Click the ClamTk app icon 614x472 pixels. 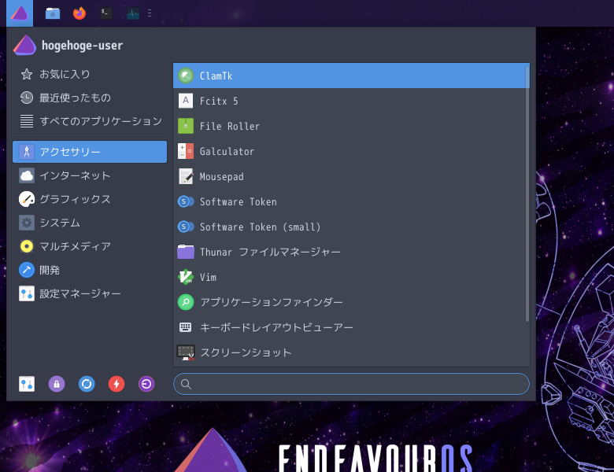click(186, 76)
